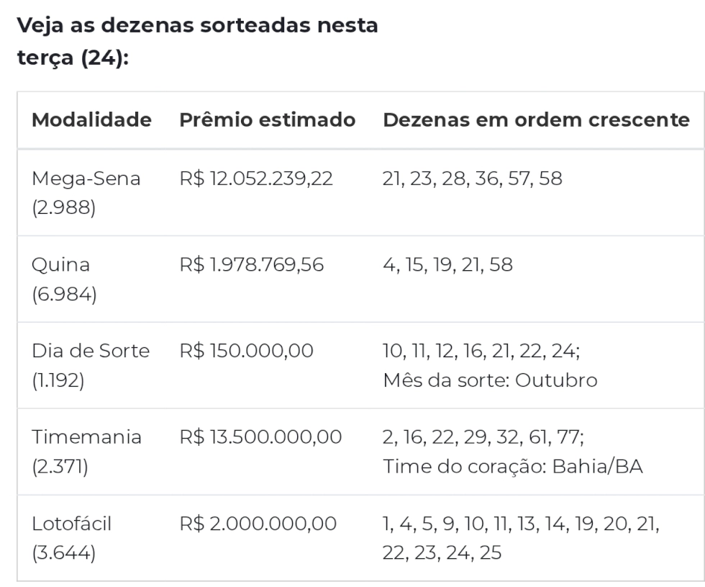
Task: Click 'Time do coração: Bahia/BA' text
Action: pos(513,467)
